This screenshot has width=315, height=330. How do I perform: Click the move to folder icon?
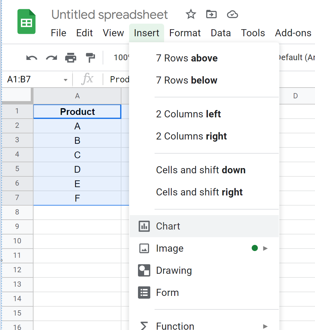tap(211, 14)
